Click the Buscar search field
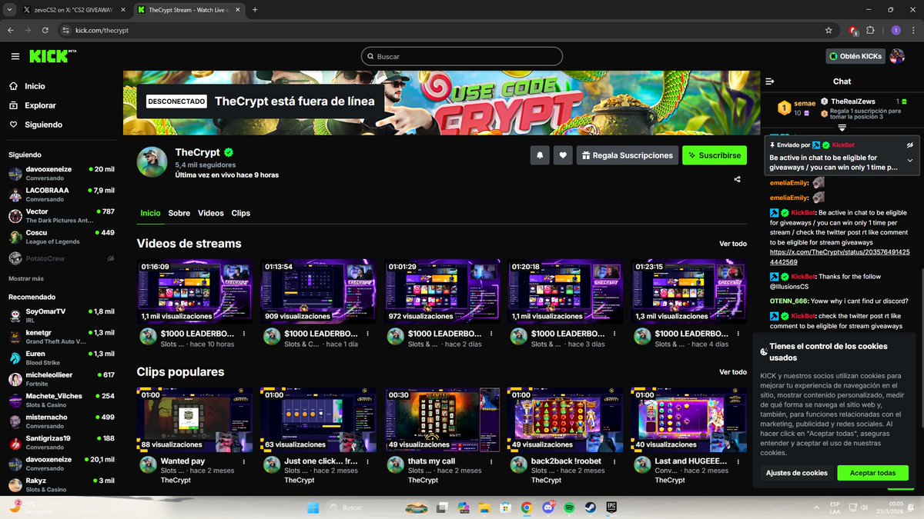 (x=462, y=56)
